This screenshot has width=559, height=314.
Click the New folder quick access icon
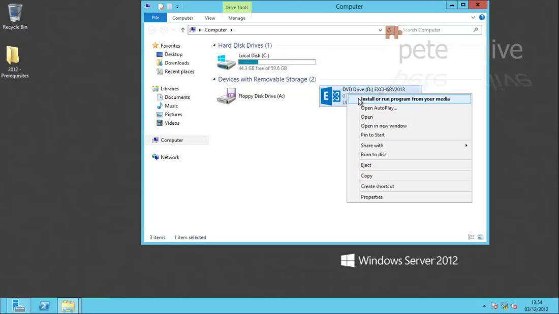[169, 7]
